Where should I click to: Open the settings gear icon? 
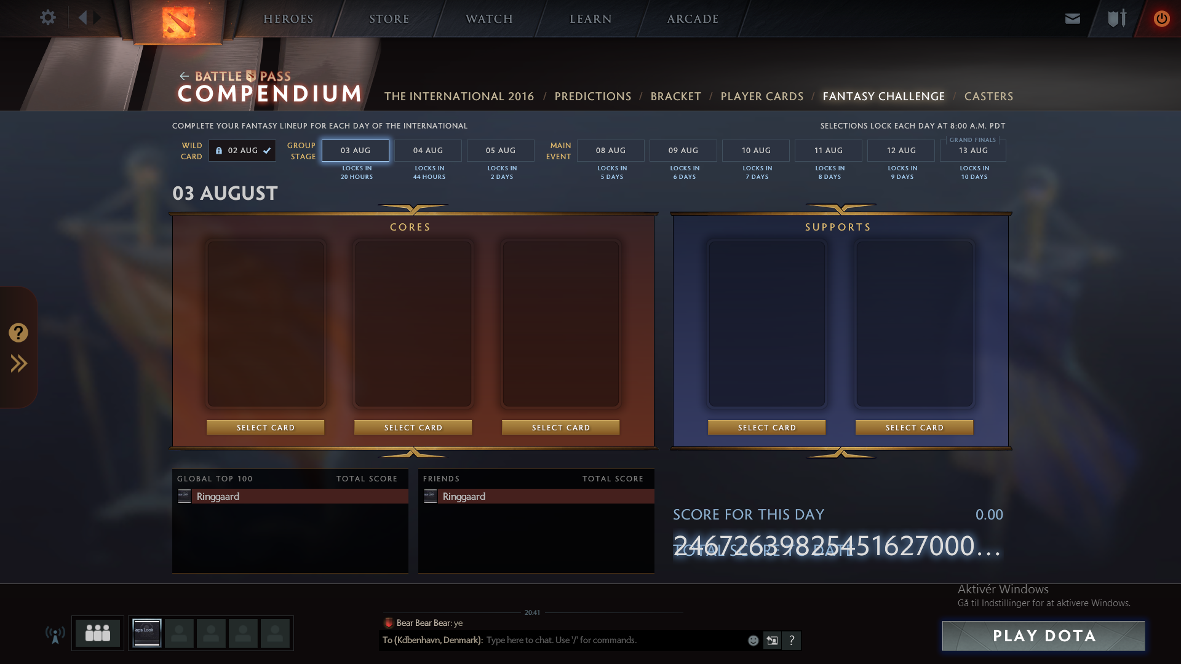point(47,18)
